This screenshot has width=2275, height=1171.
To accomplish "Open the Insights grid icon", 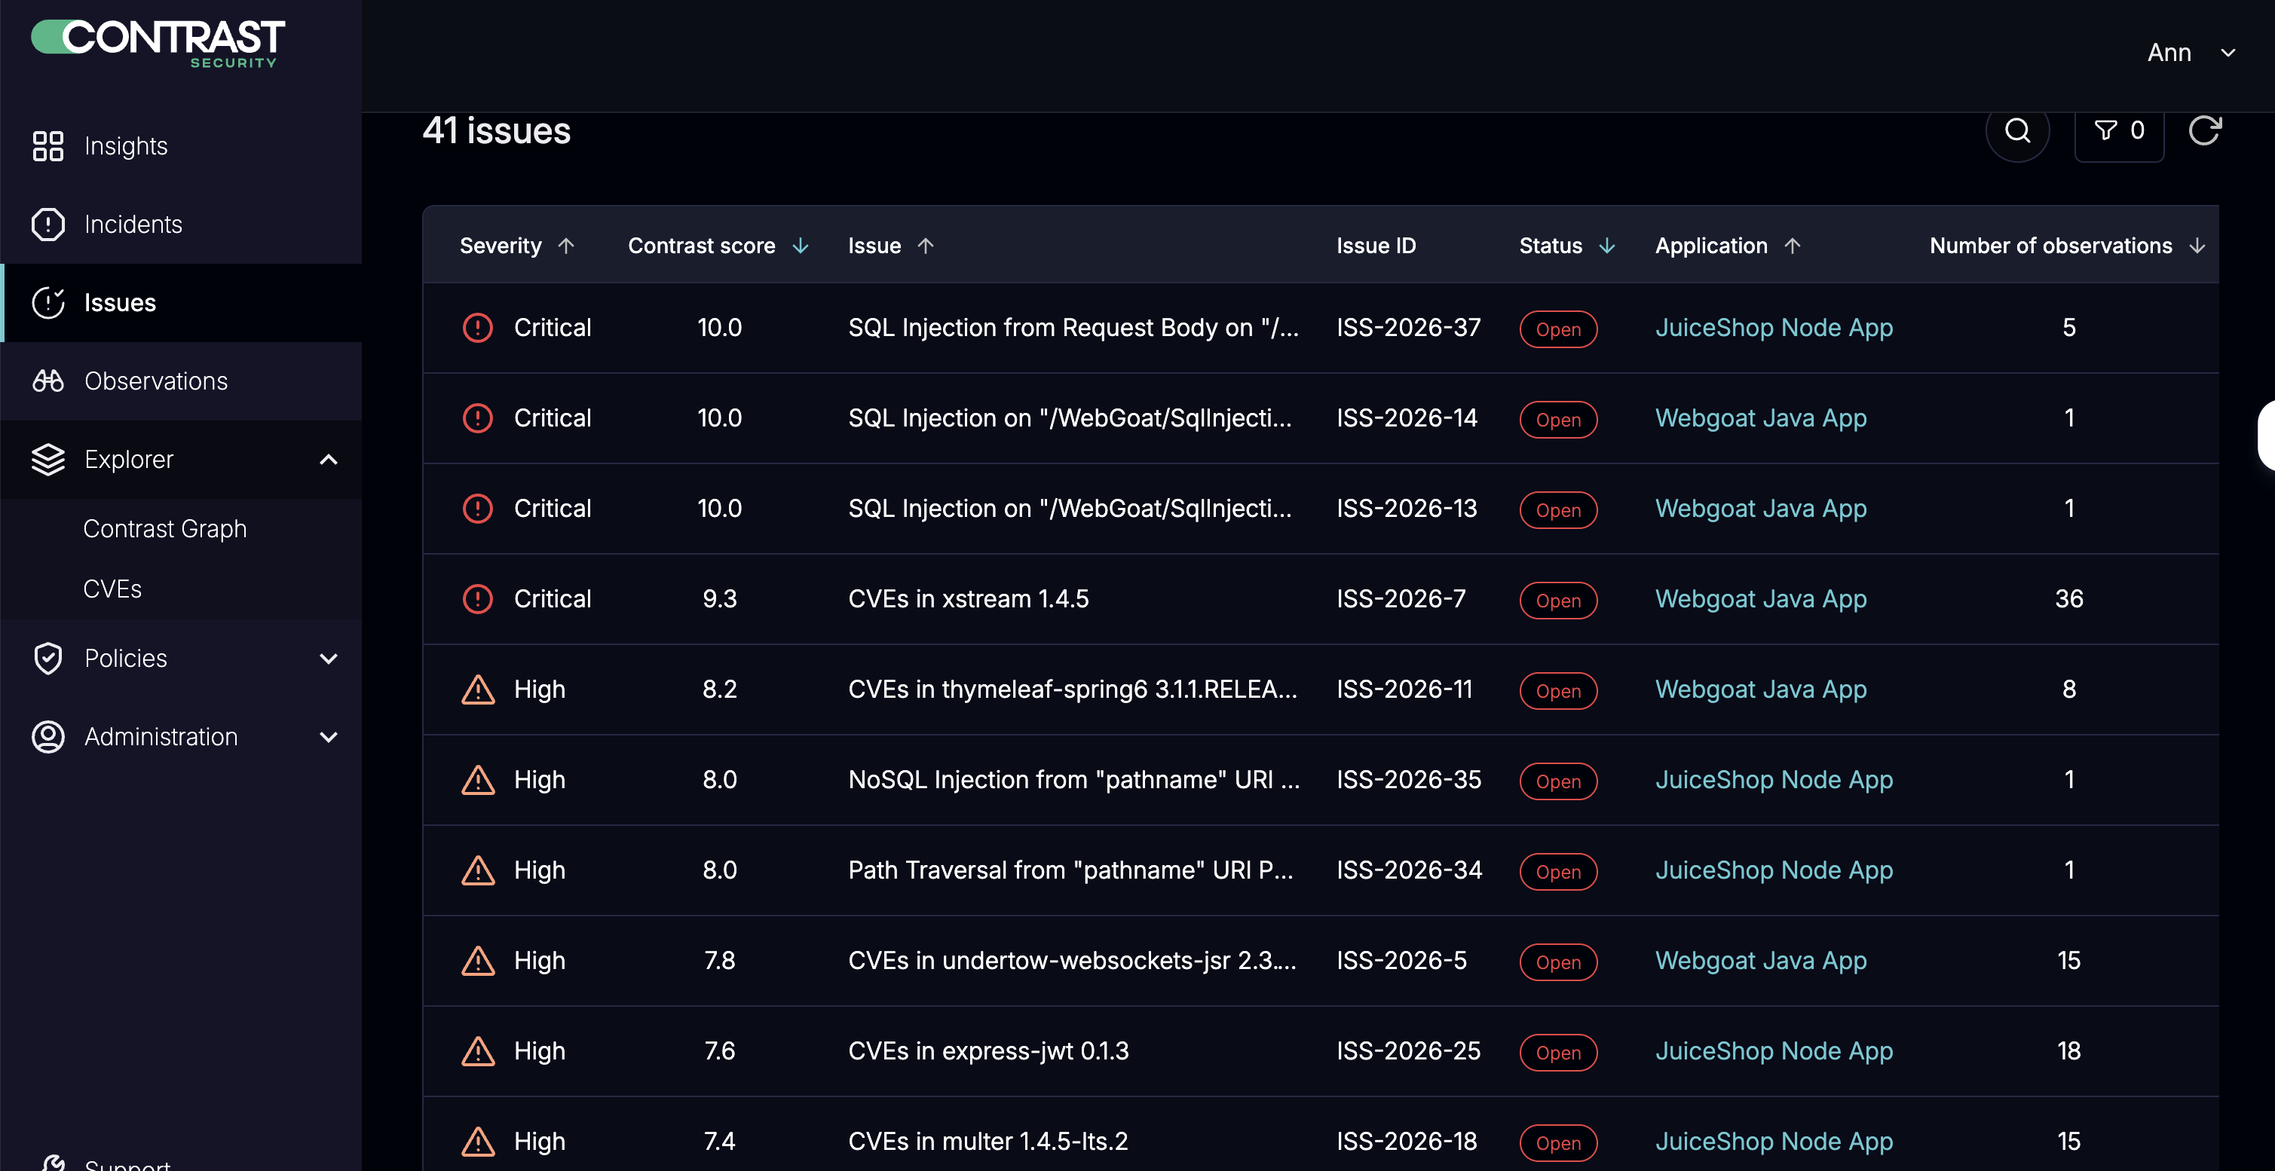I will coord(47,145).
